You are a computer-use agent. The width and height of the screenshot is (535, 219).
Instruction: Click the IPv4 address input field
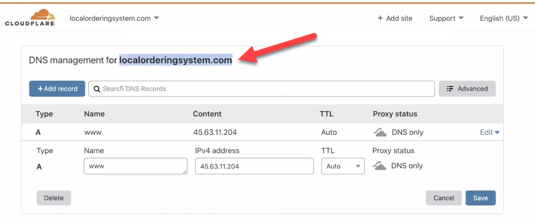pos(254,166)
